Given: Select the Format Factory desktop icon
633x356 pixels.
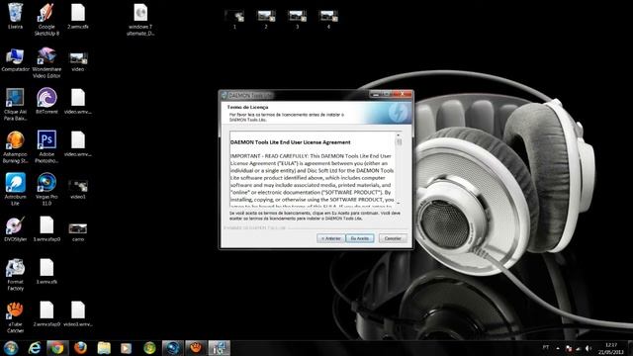Looking at the screenshot, I should click(16, 275).
